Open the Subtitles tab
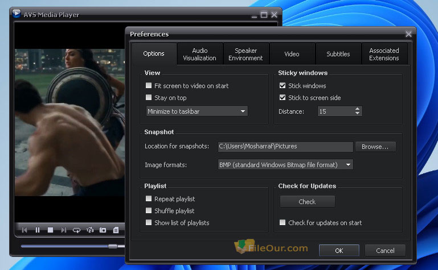 [x=338, y=54]
